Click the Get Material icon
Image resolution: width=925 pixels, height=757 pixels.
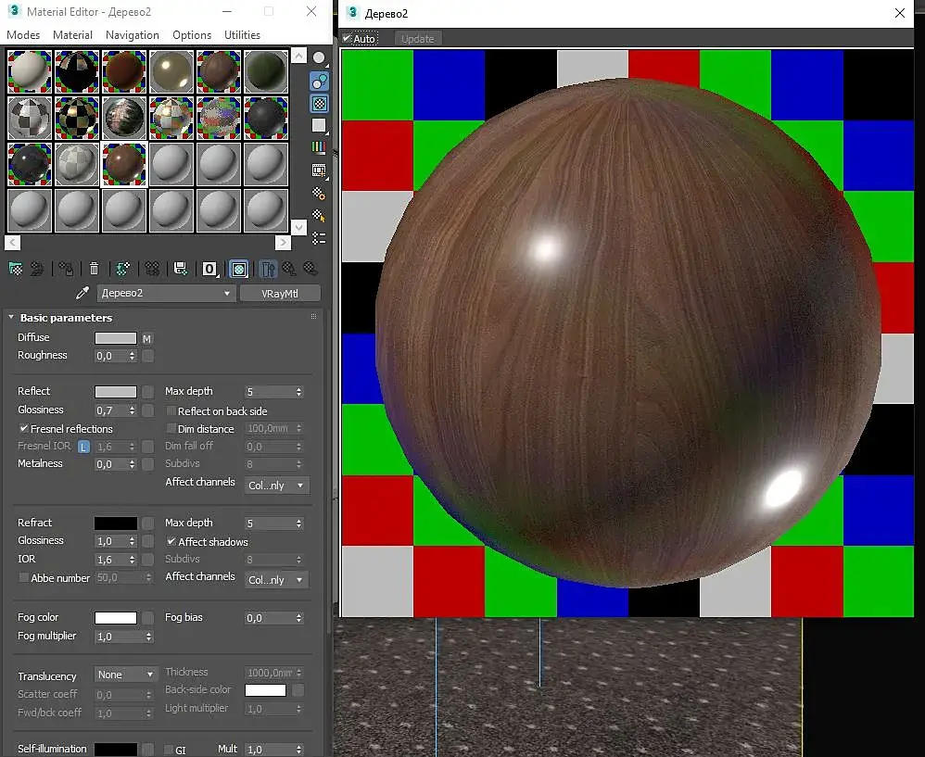pos(16,270)
